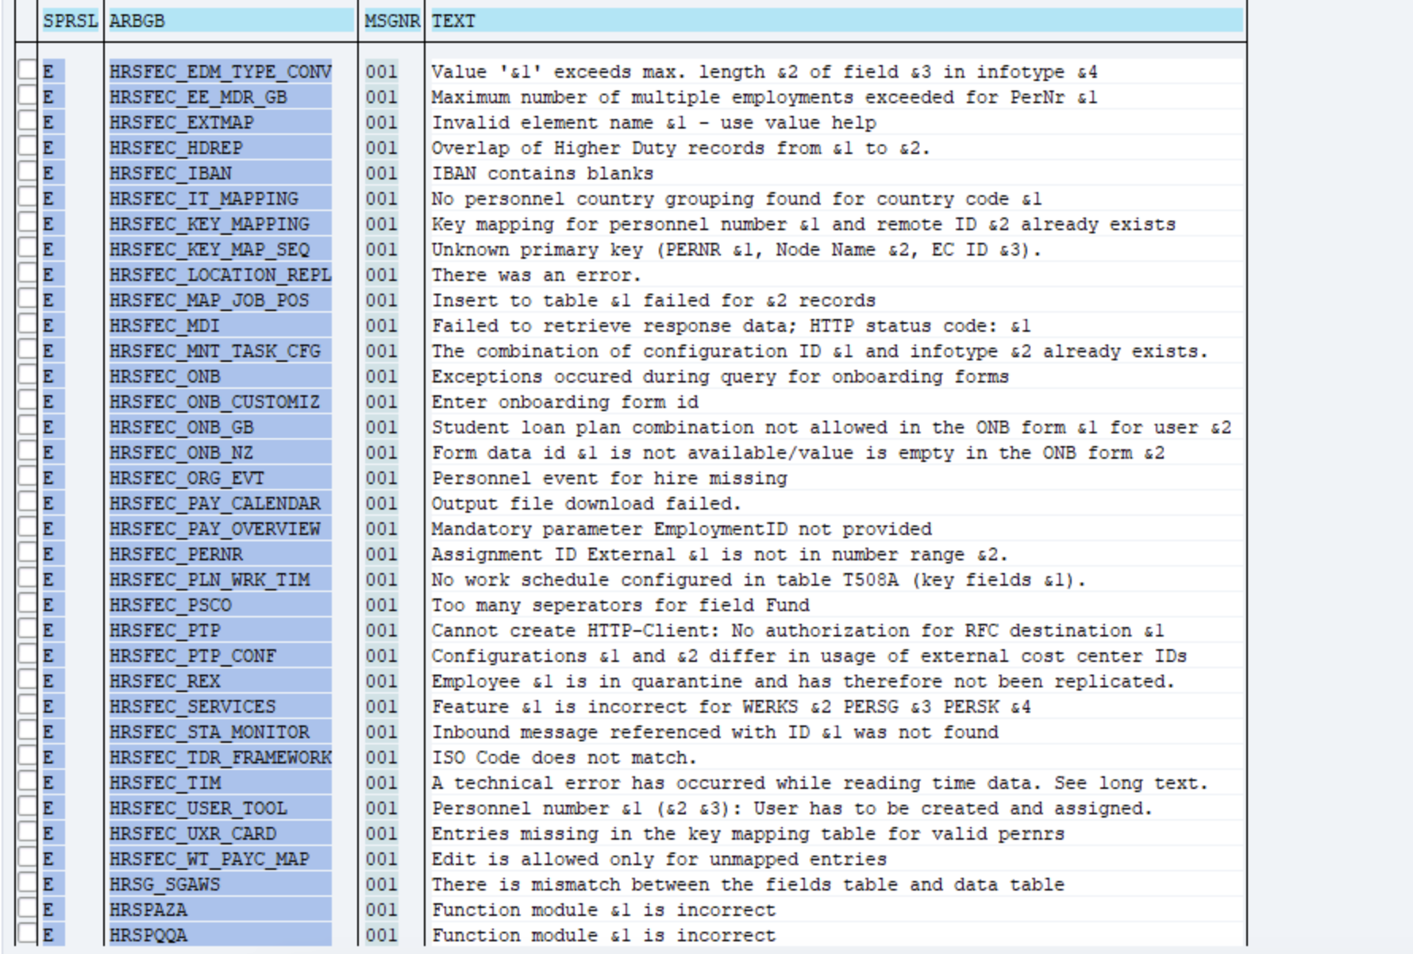Select the HRSPAZA message class cell
Image resolution: width=1413 pixels, height=954 pixels.
(220, 910)
